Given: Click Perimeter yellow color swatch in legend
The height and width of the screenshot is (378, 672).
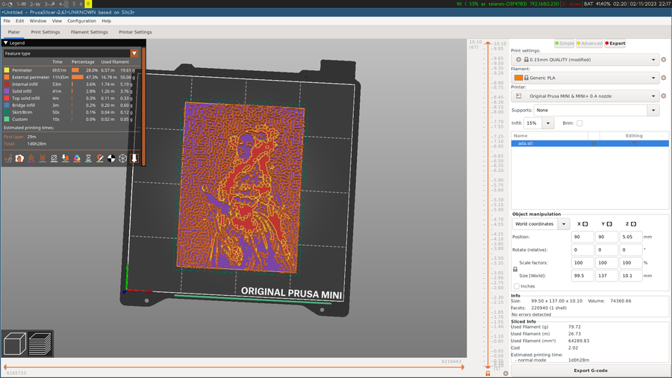Looking at the screenshot, I should (x=7, y=70).
